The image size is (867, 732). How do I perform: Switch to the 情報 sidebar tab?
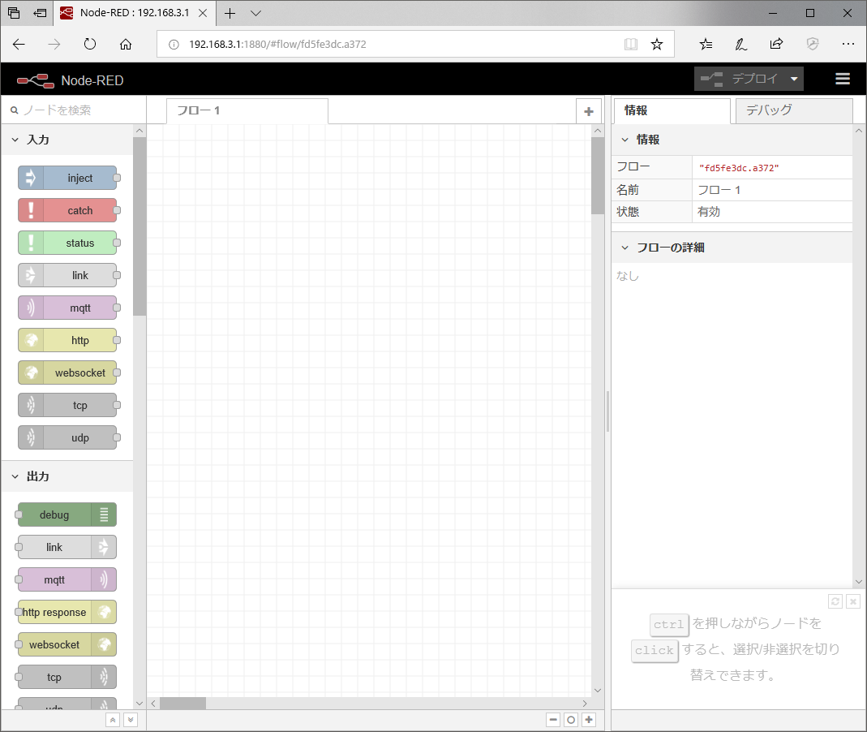(672, 111)
